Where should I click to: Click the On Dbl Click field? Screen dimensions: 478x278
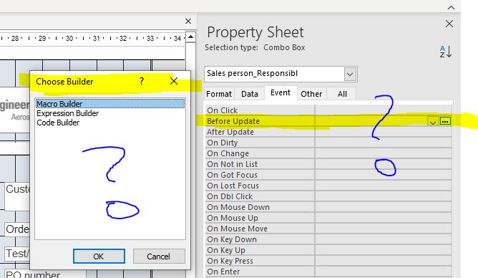click(x=384, y=196)
